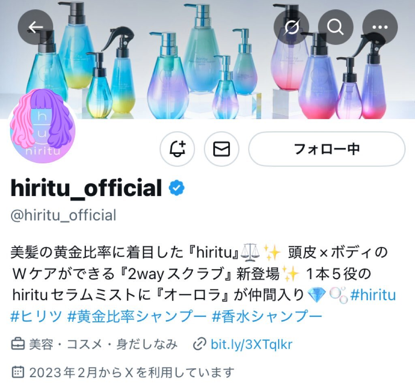Tap the blue verified badge
Image resolution: width=415 pixels, height=391 pixels.
click(x=177, y=188)
